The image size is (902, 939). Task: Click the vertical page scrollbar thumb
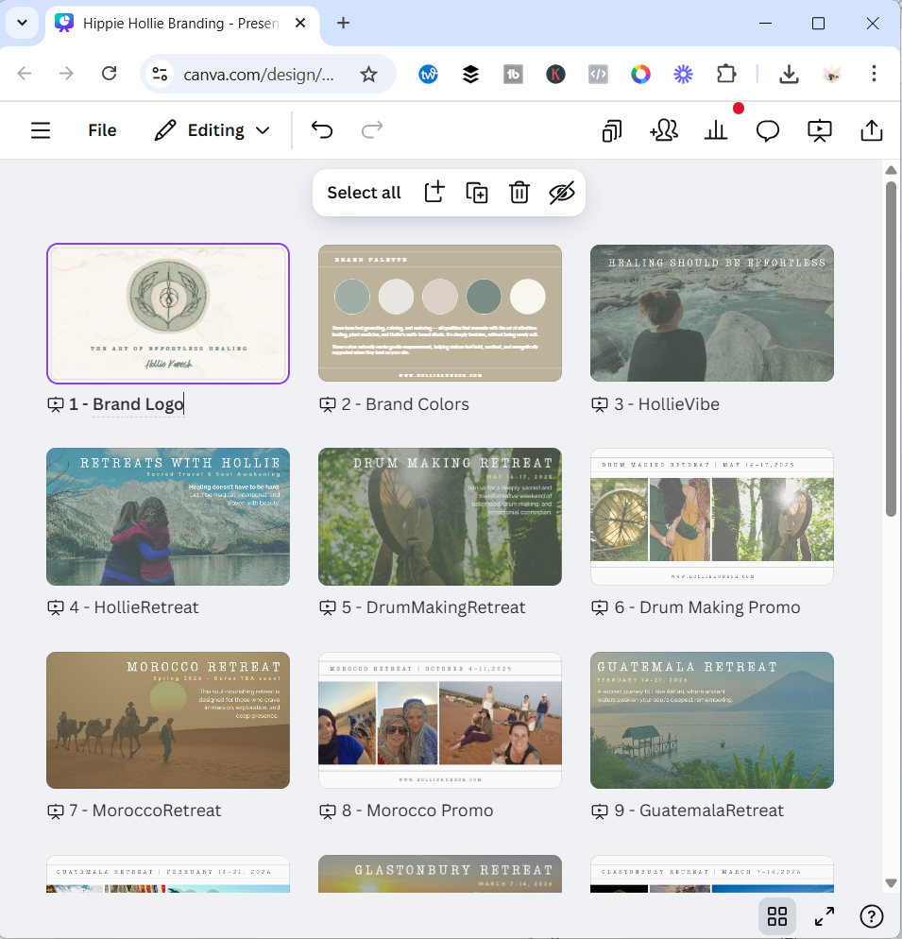coord(892,349)
